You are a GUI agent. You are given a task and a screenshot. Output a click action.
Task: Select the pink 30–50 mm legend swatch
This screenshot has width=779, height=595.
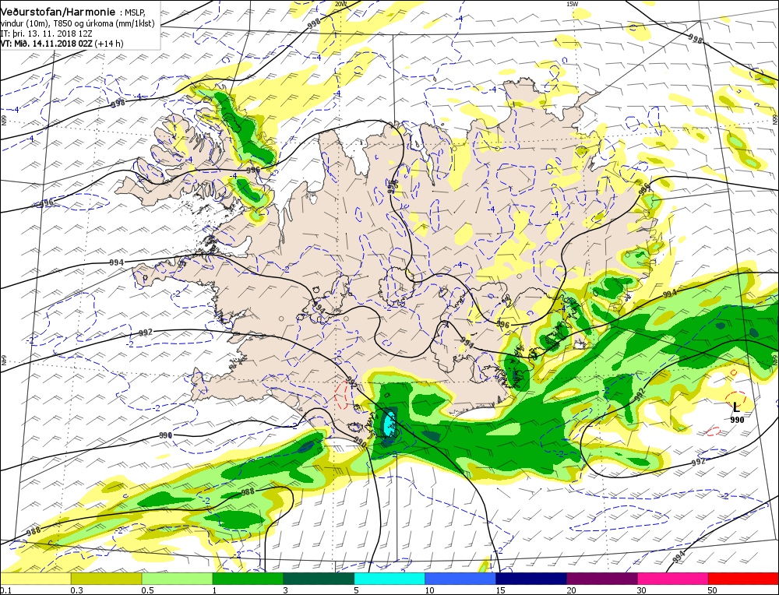673,578
